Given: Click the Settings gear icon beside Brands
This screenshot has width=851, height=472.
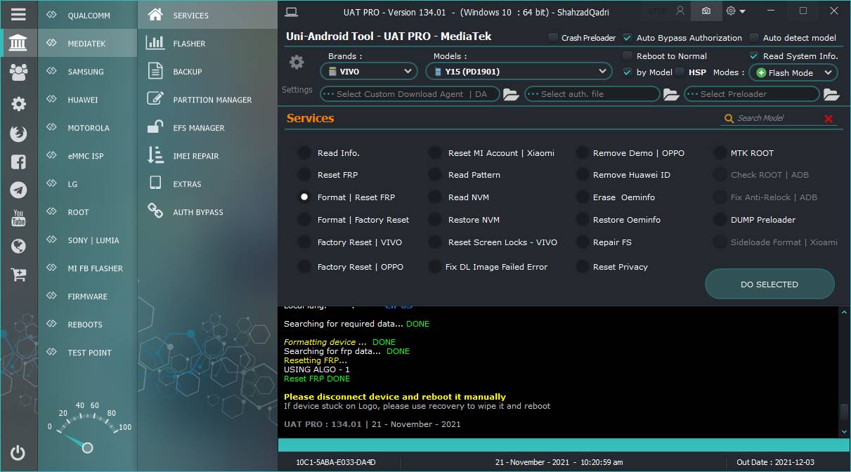Looking at the screenshot, I should pos(297,63).
